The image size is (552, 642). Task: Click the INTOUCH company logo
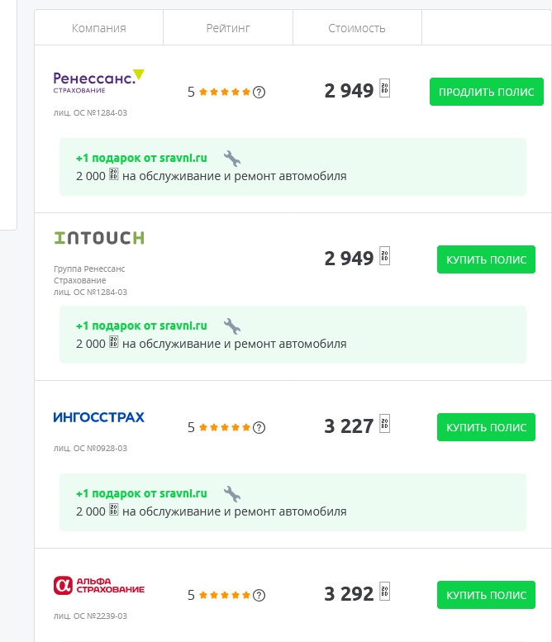tap(99, 238)
